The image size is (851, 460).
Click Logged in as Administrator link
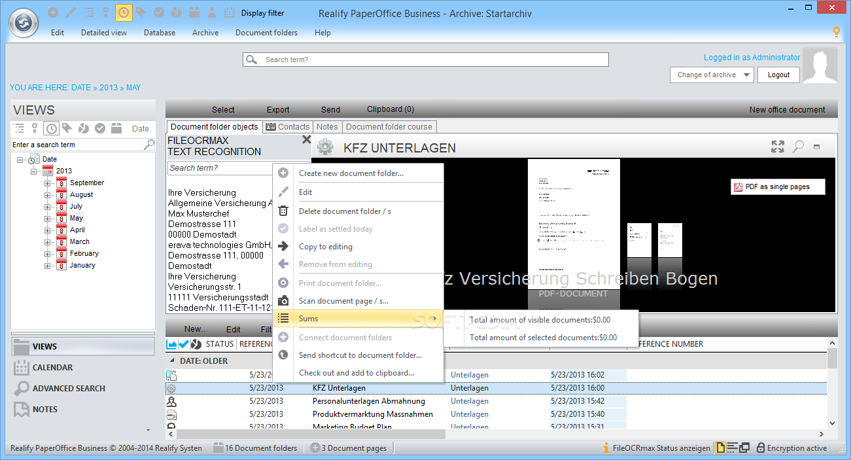click(x=752, y=58)
